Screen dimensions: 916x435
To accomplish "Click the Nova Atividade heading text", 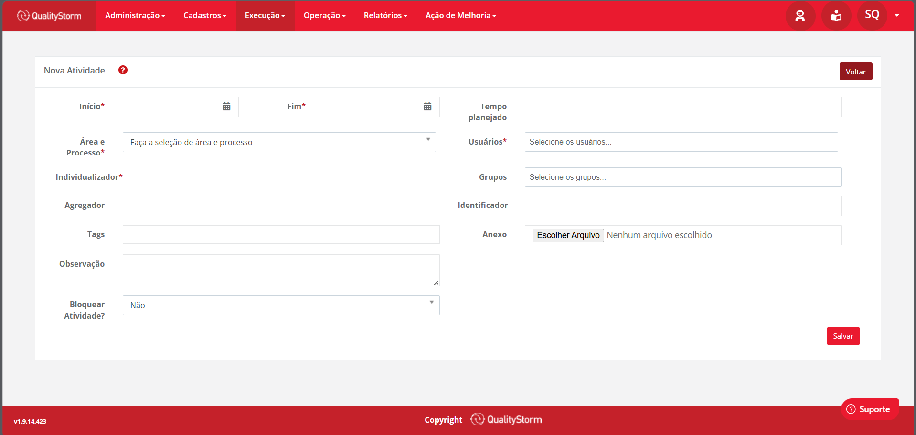I will coord(75,71).
